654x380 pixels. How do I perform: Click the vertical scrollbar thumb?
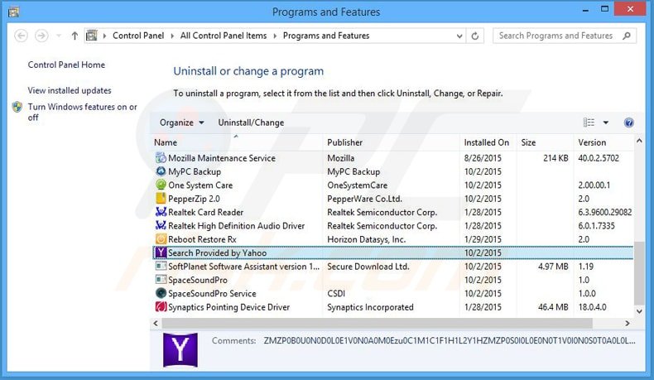point(639,273)
